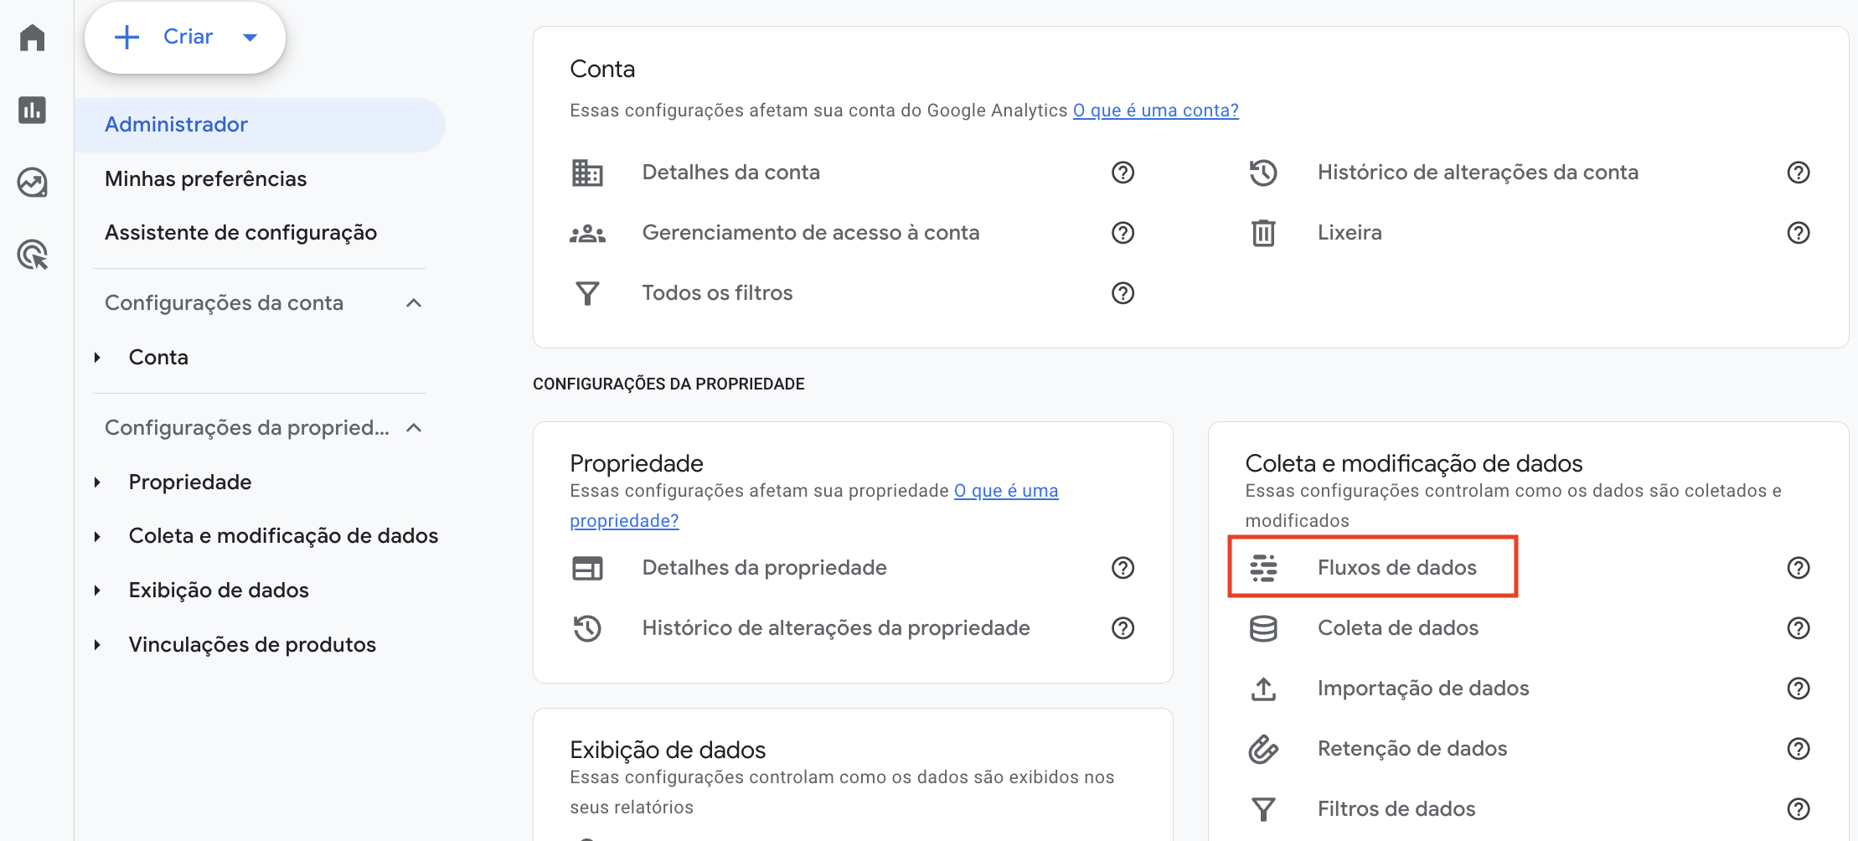
Task: Open the Home icon in the left rail
Action: click(x=32, y=38)
